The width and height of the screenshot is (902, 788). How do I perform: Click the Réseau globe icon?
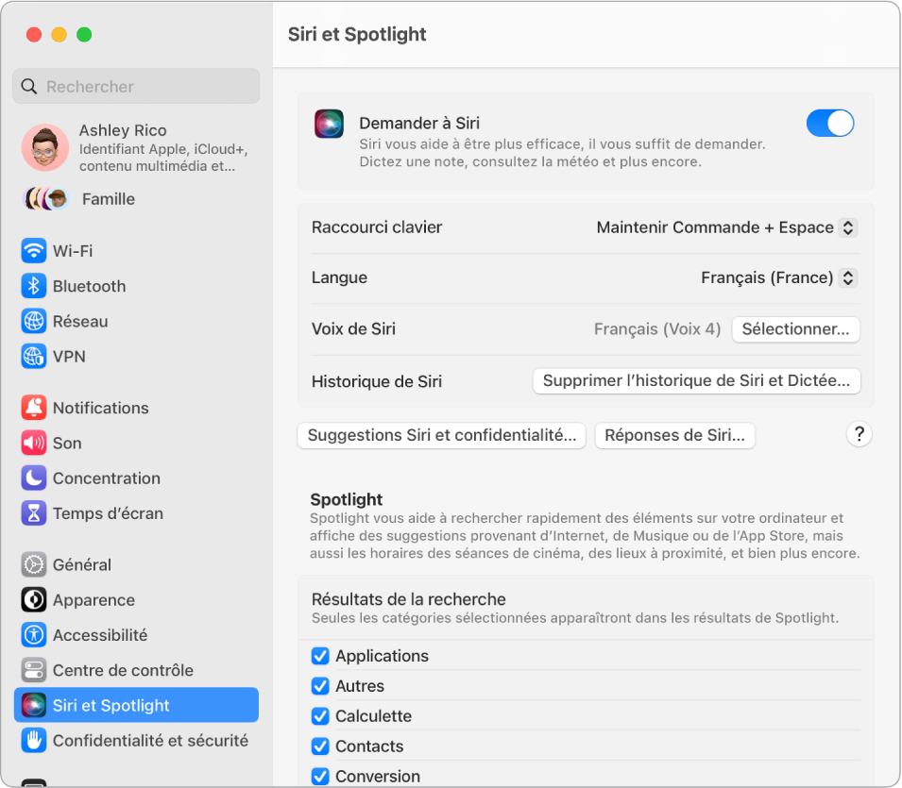click(x=33, y=321)
